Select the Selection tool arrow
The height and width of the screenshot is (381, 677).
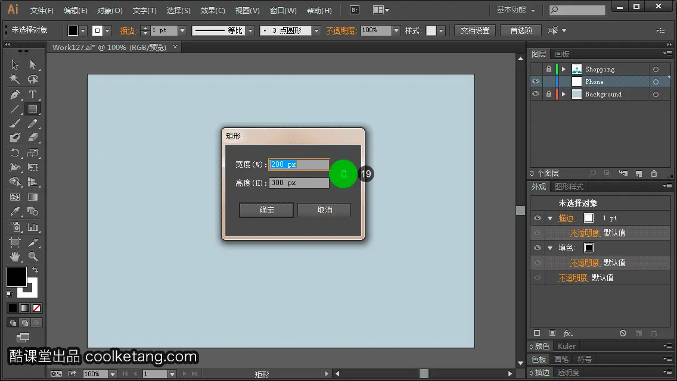(15, 65)
